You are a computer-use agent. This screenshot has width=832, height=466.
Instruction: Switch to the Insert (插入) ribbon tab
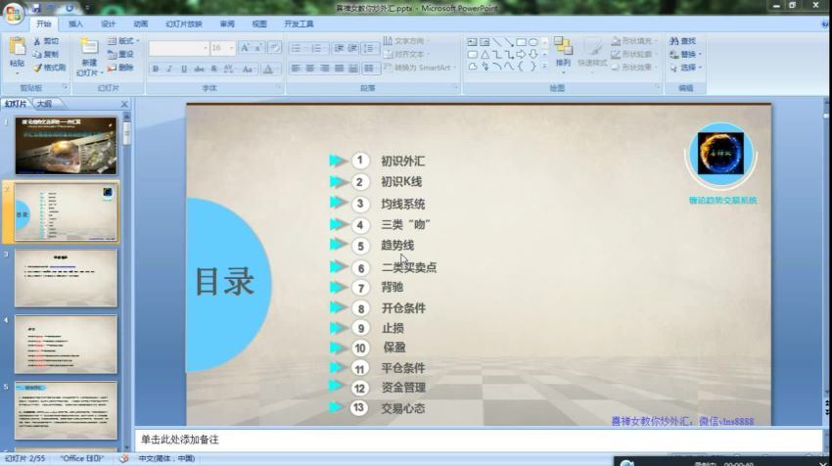point(75,23)
